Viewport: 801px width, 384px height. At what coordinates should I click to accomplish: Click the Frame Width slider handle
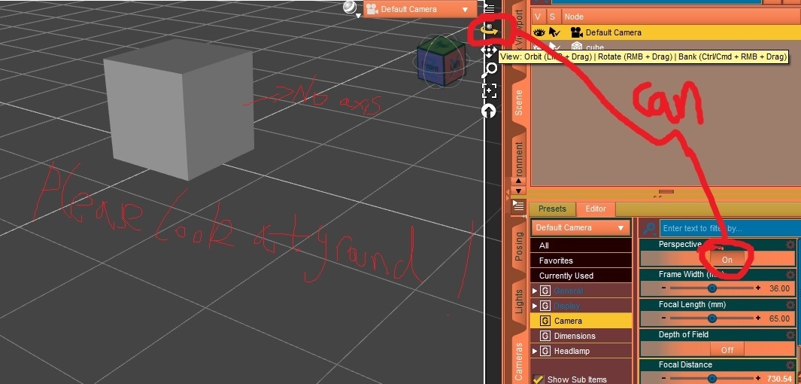[712, 288]
